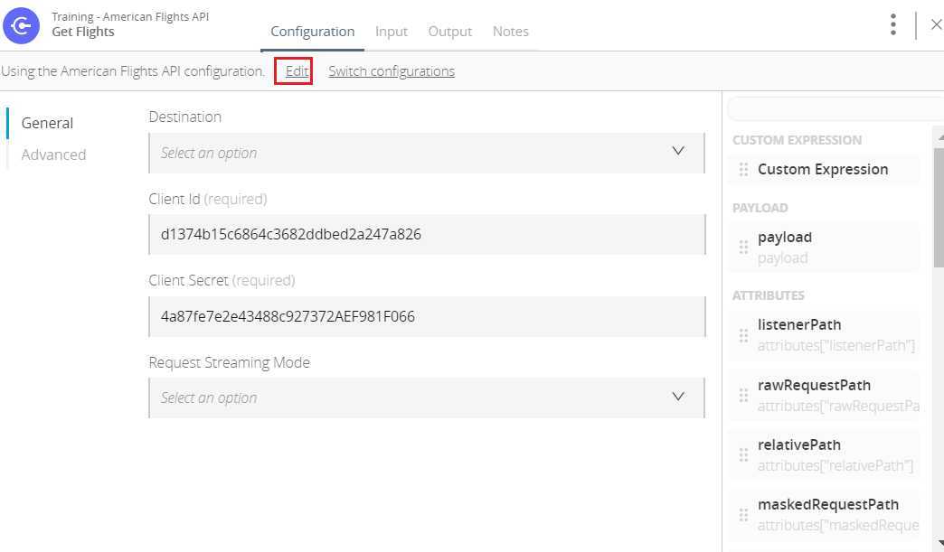This screenshot has height=552, width=944.
Task: Click the data search box above Custom Expression
Action: pyautogui.click(x=835, y=108)
